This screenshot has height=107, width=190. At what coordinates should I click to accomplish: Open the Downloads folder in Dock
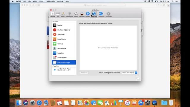point(164,103)
